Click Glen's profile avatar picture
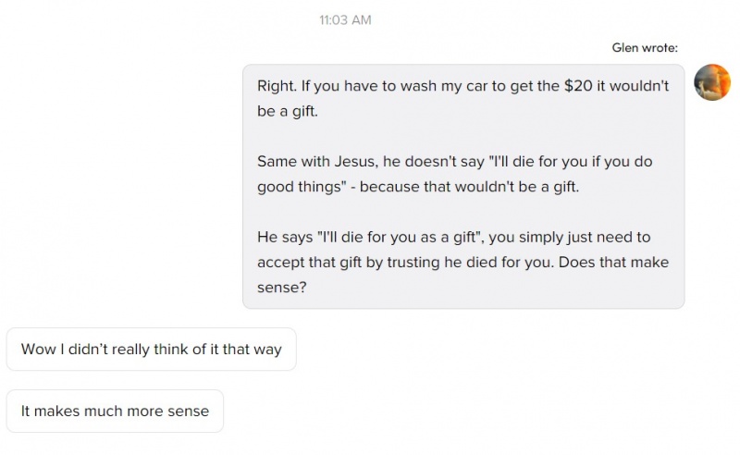 (x=712, y=82)
